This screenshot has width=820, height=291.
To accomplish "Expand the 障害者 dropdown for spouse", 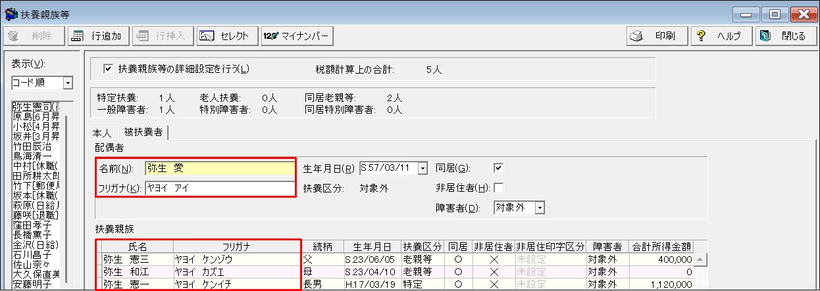I will point(540,208).
